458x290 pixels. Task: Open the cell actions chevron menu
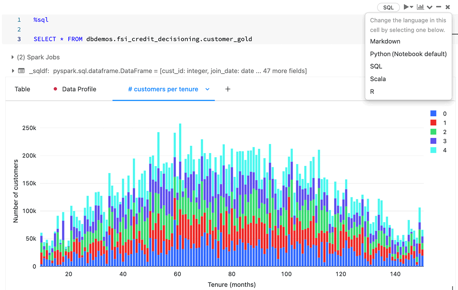(x=430, y=7)
